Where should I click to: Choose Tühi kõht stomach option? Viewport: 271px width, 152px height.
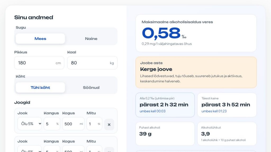click(40, 87)
